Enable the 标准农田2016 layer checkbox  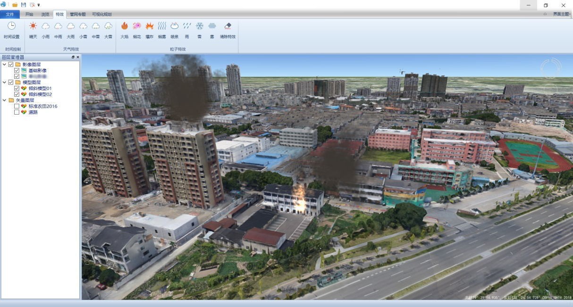17,106
